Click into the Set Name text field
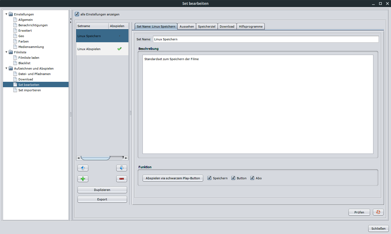 click(266, 39)
